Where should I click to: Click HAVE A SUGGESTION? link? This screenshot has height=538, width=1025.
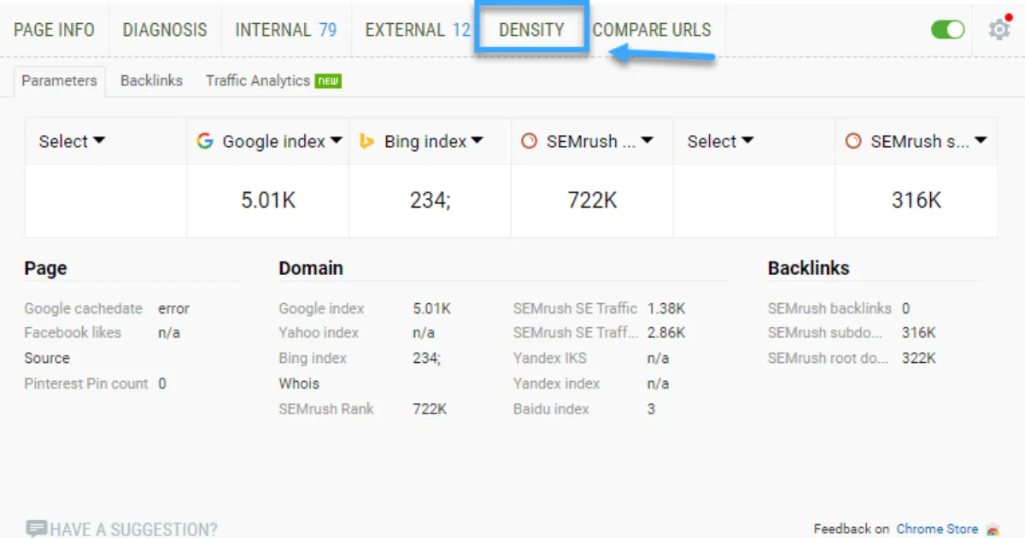[133, 529]
